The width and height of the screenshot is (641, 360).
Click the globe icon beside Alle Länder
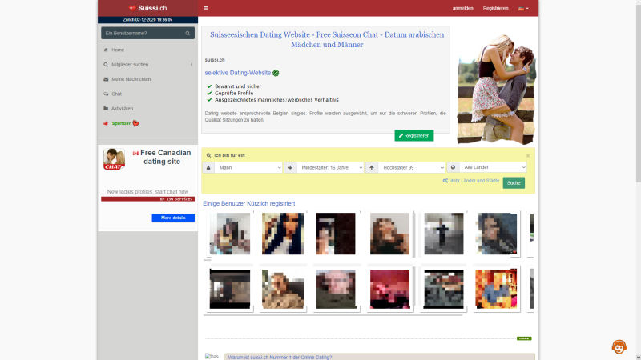453,167
